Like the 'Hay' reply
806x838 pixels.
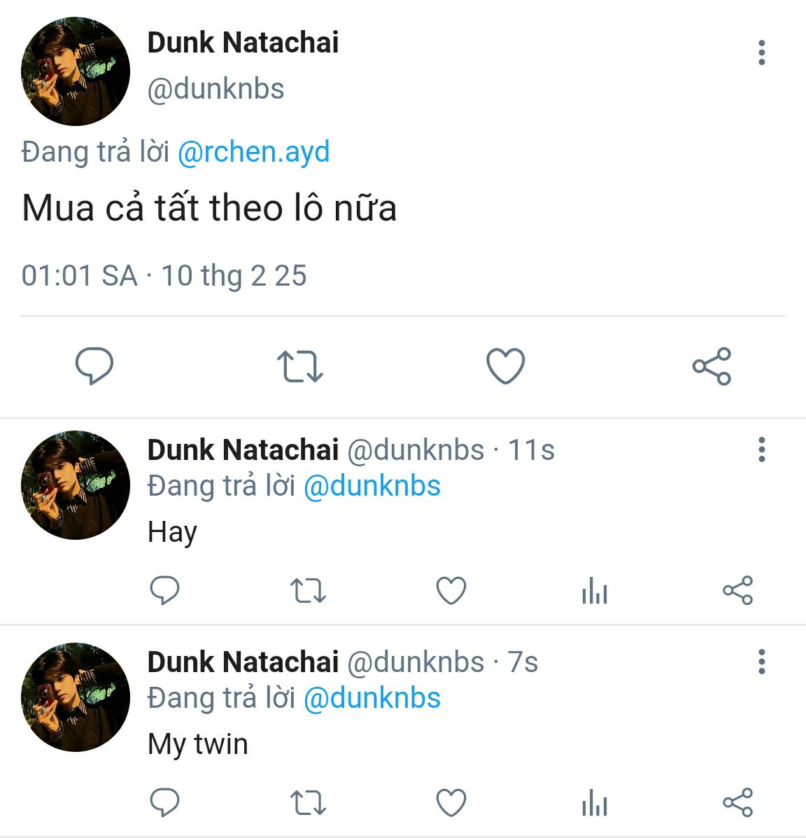tap(451, 591)
